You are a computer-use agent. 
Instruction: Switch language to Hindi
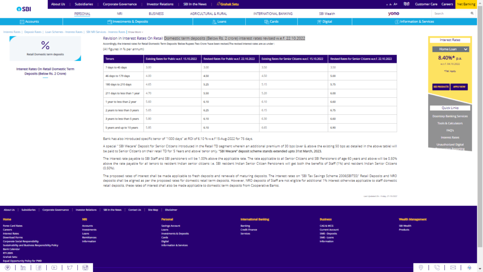point(407,4)
